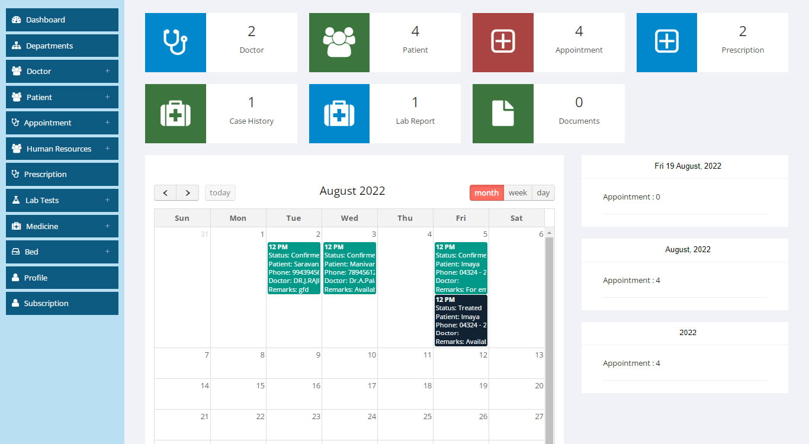Click the blue cross icon on the Prescription tile
This screenshot has width=809, height=444.
tap(666, 42)
